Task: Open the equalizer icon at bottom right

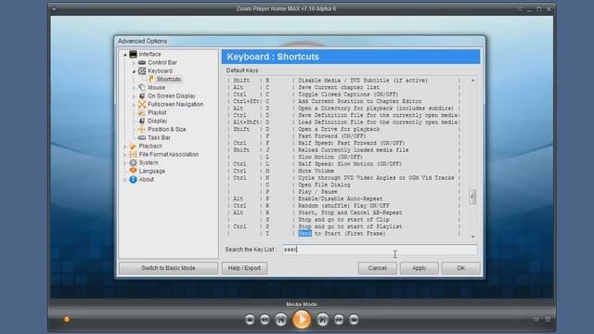Action: tap(536, 319)
